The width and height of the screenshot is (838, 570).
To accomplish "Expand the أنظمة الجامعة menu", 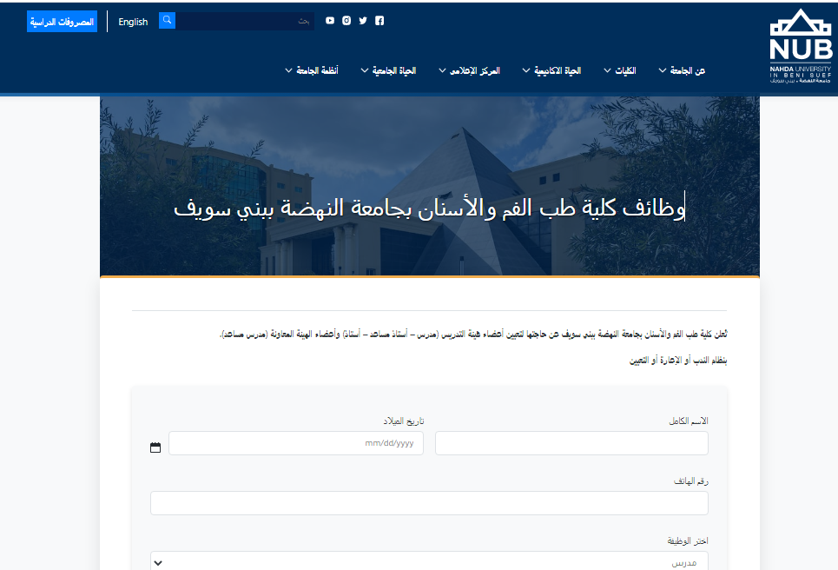I will [312, 70].
